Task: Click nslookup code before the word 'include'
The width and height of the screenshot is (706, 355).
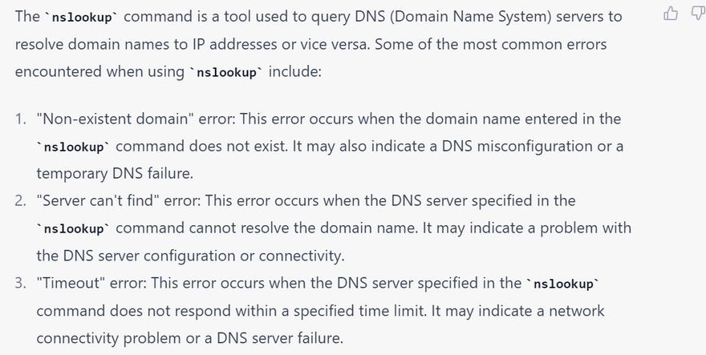Action: coord(226,72)
